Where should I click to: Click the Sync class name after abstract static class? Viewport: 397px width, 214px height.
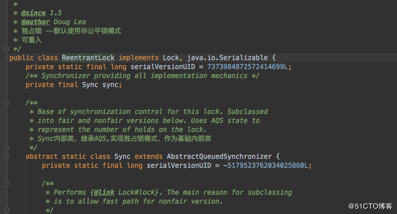tap(122, 157)
